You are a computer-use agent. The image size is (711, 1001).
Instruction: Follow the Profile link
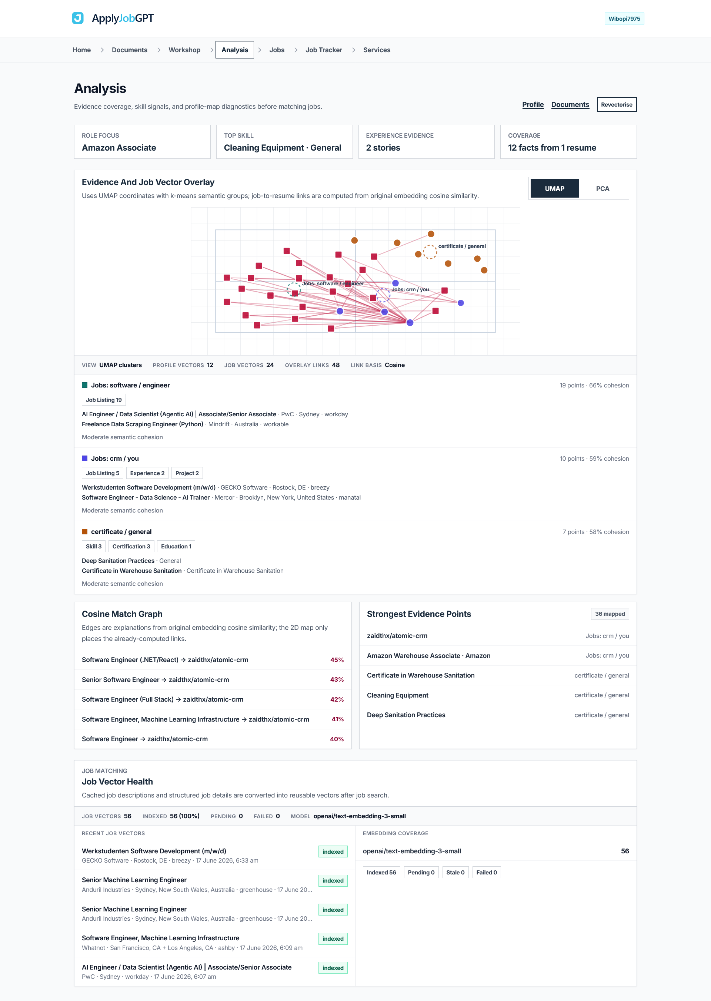pyautogui.click(x=533, y=105)
